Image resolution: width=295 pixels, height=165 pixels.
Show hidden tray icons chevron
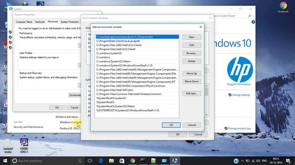click(242, 161)
